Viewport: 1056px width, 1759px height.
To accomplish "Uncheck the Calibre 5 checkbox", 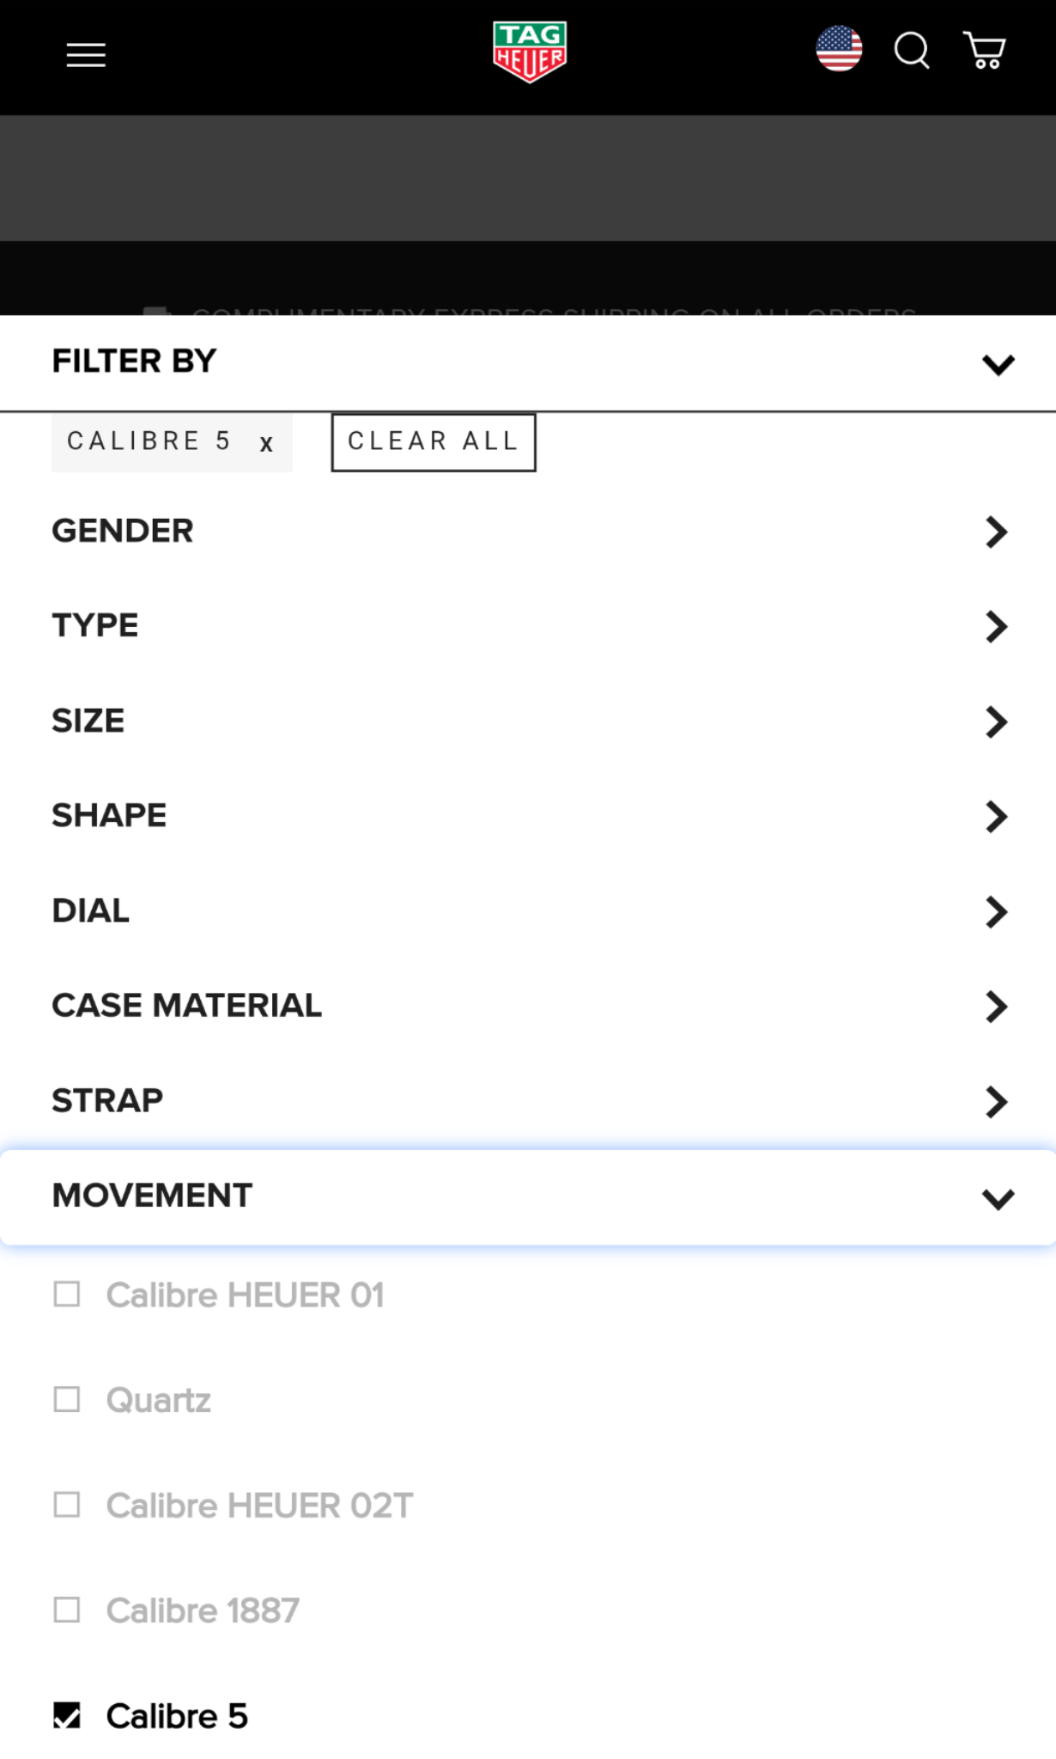I will (67, 1715).
